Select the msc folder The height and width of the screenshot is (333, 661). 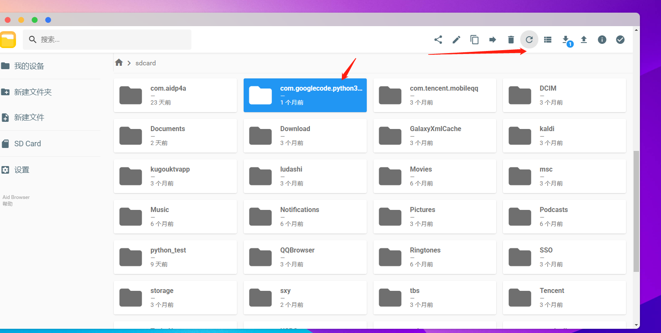(564, 176)
